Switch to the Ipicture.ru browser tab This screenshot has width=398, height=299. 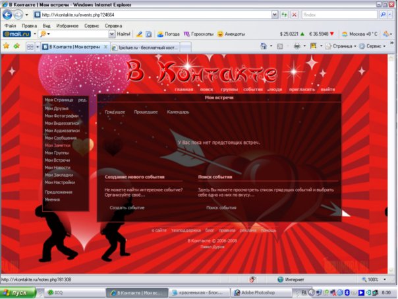(x=146, y=48)
